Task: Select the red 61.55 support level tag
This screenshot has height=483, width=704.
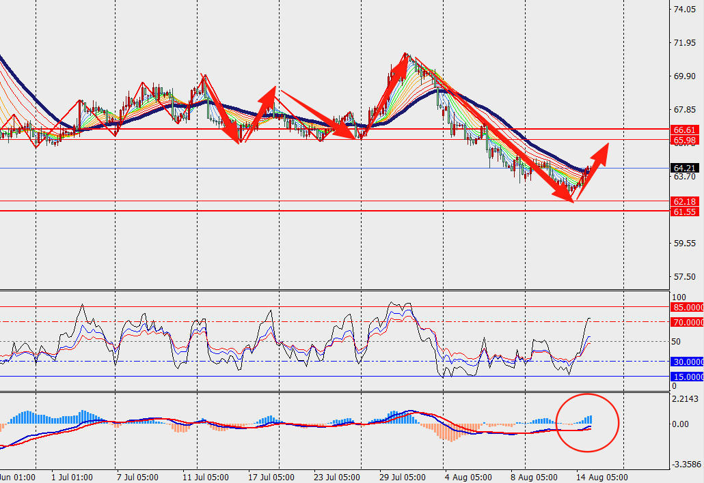Action: point(684,211)
